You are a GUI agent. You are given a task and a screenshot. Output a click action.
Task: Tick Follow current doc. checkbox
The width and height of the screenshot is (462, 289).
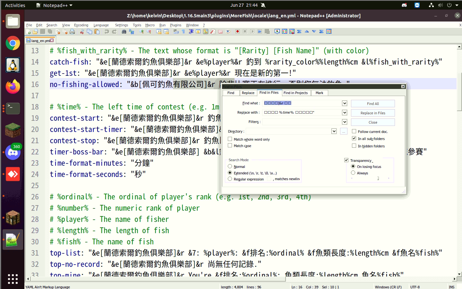(x=354, y=131)
